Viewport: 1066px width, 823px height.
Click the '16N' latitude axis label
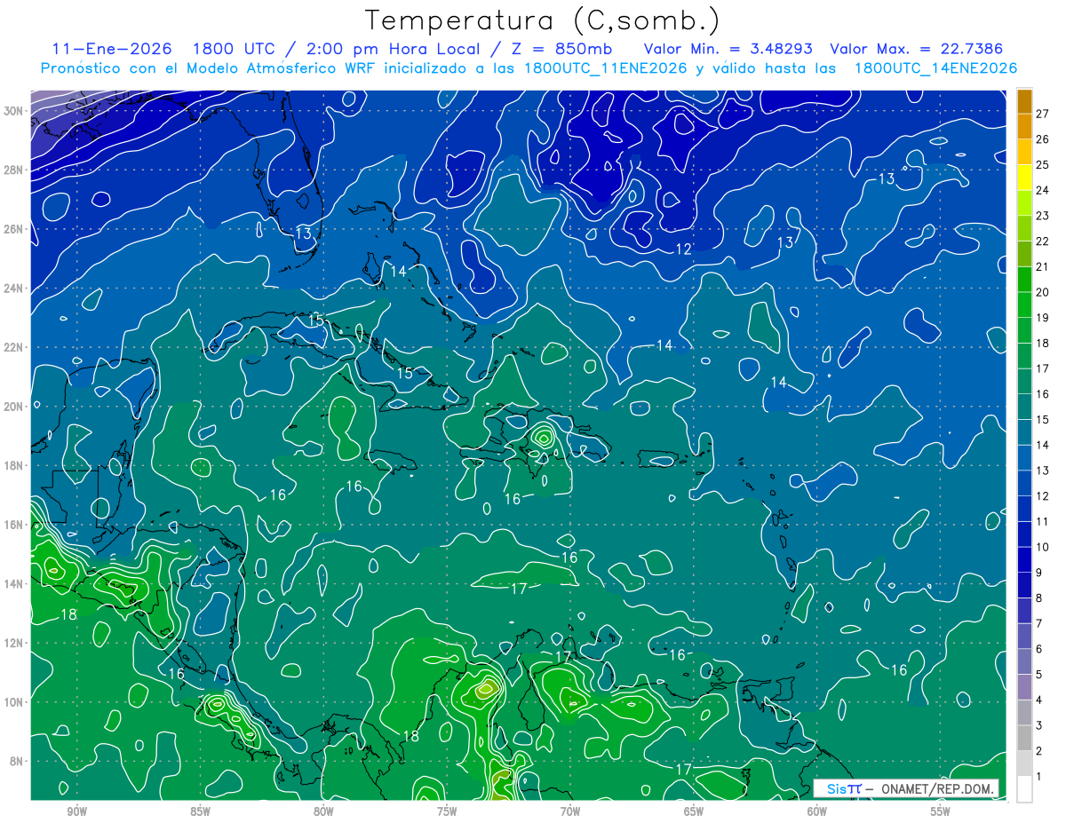pos(13,525)
